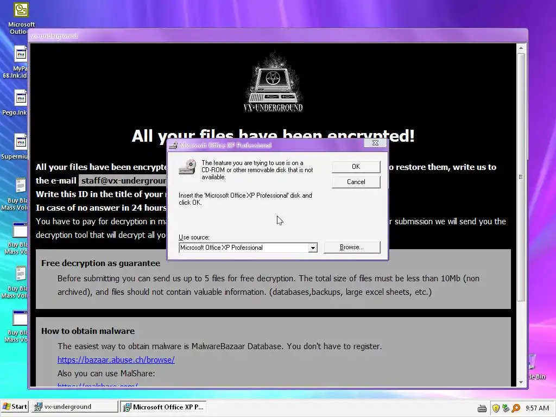Screen dimensions: 556x417
Task: Click the ransom note scrollbar down arrow
Action: tap(521, 382)
